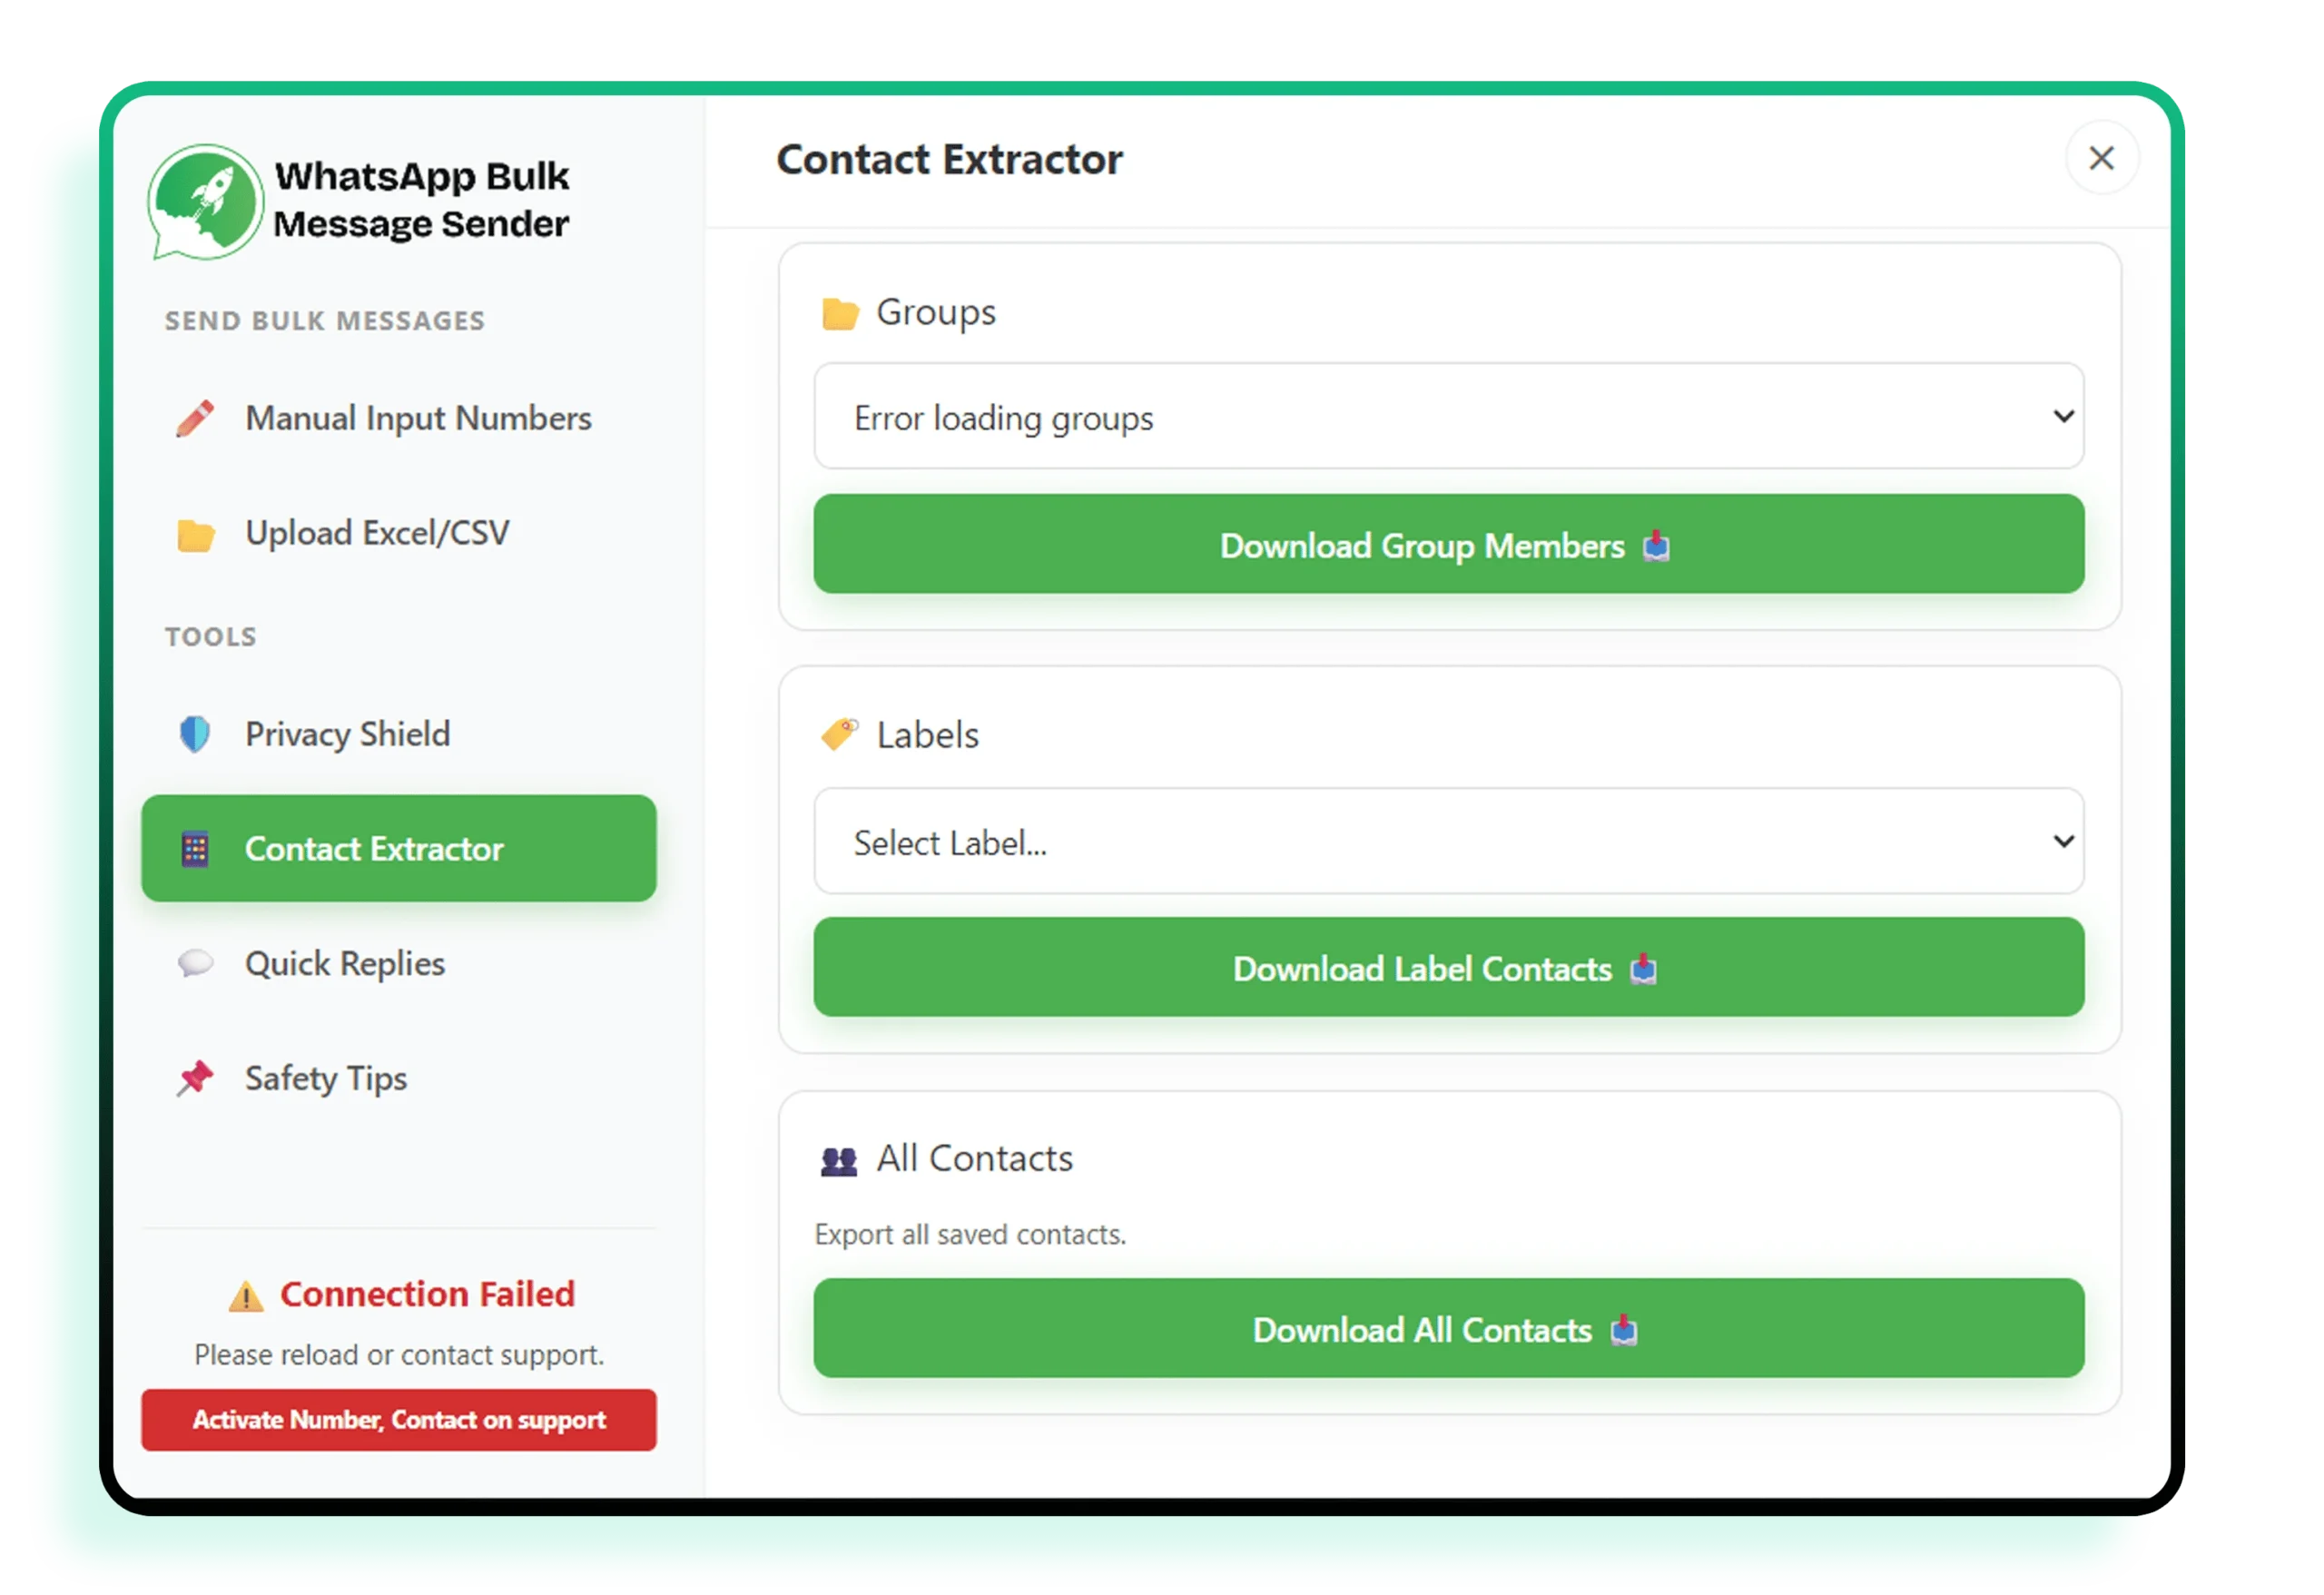2324x1595 pixels.
Task: Click Download All Contacts button
Action: click(x=1449, y=1329)
